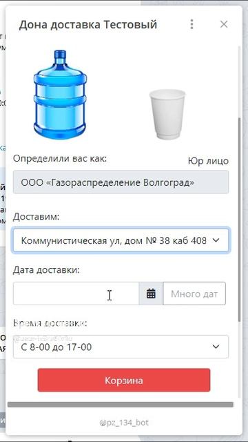The height and width of the screenshot is (442, 248).
Task: Open the calendar date picker icon
Action: click(151, 294)
